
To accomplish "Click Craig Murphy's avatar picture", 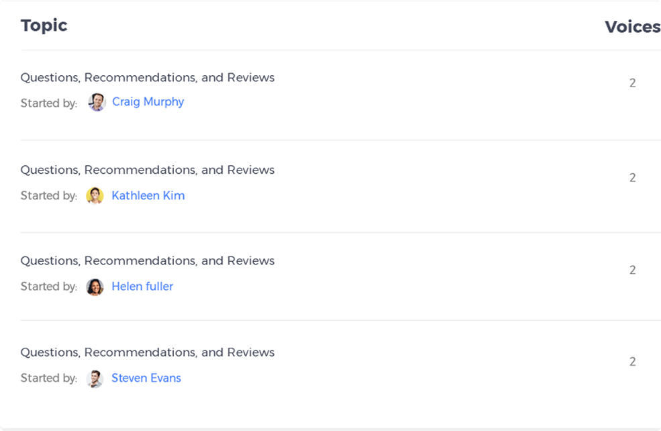I will 97,102.
